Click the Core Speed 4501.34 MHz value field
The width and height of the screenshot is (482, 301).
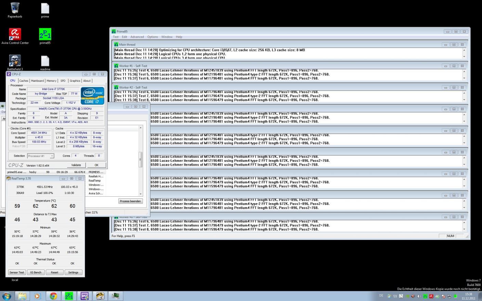coord(39,133)
